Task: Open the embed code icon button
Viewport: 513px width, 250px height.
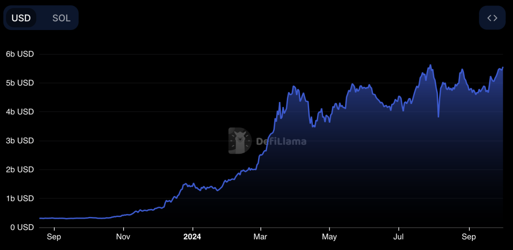Action: coord(492,18)
